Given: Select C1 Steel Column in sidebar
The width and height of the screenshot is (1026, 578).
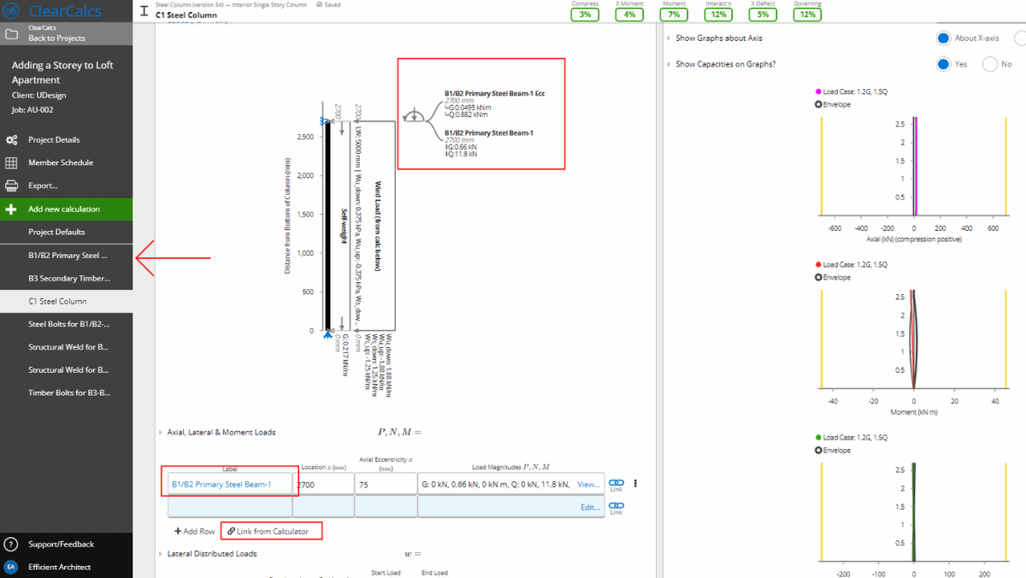Looking at the screenshot, I should (x=66, y=301).
